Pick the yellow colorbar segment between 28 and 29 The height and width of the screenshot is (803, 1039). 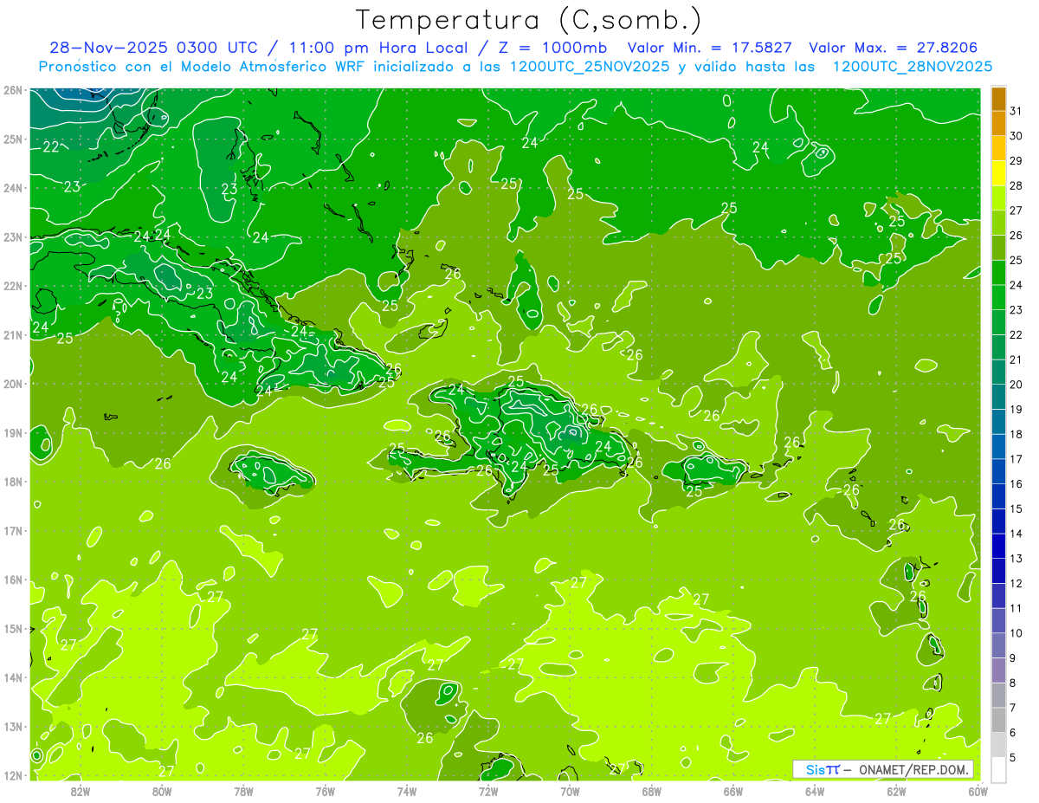[x=998, y=173]
